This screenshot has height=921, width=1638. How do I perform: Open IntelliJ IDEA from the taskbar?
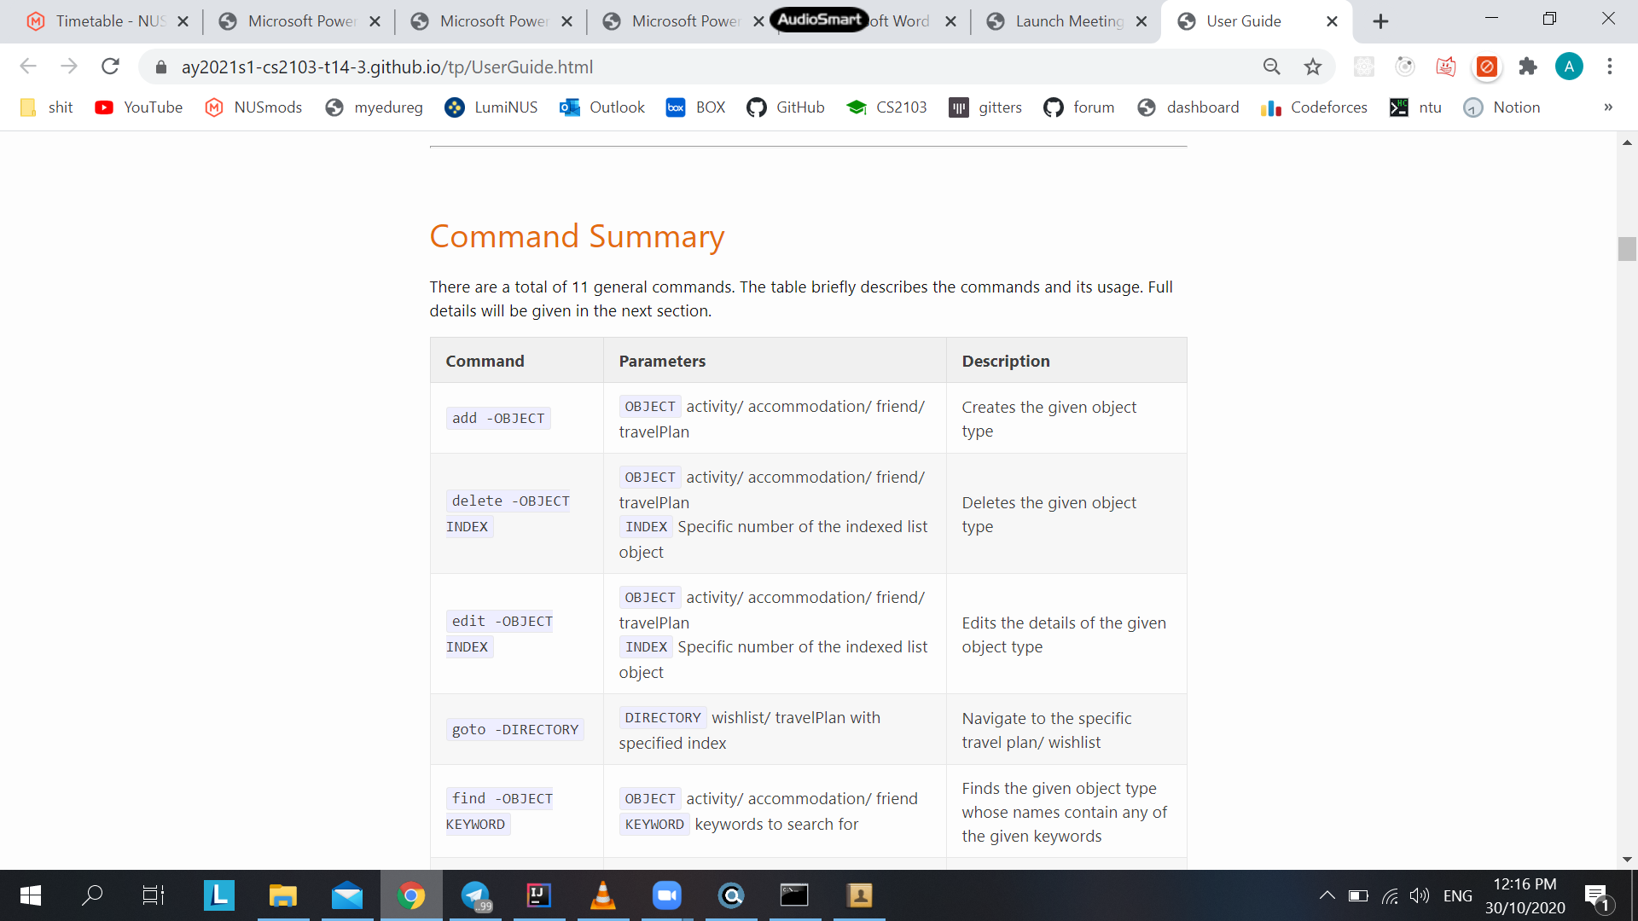[538, 895]
